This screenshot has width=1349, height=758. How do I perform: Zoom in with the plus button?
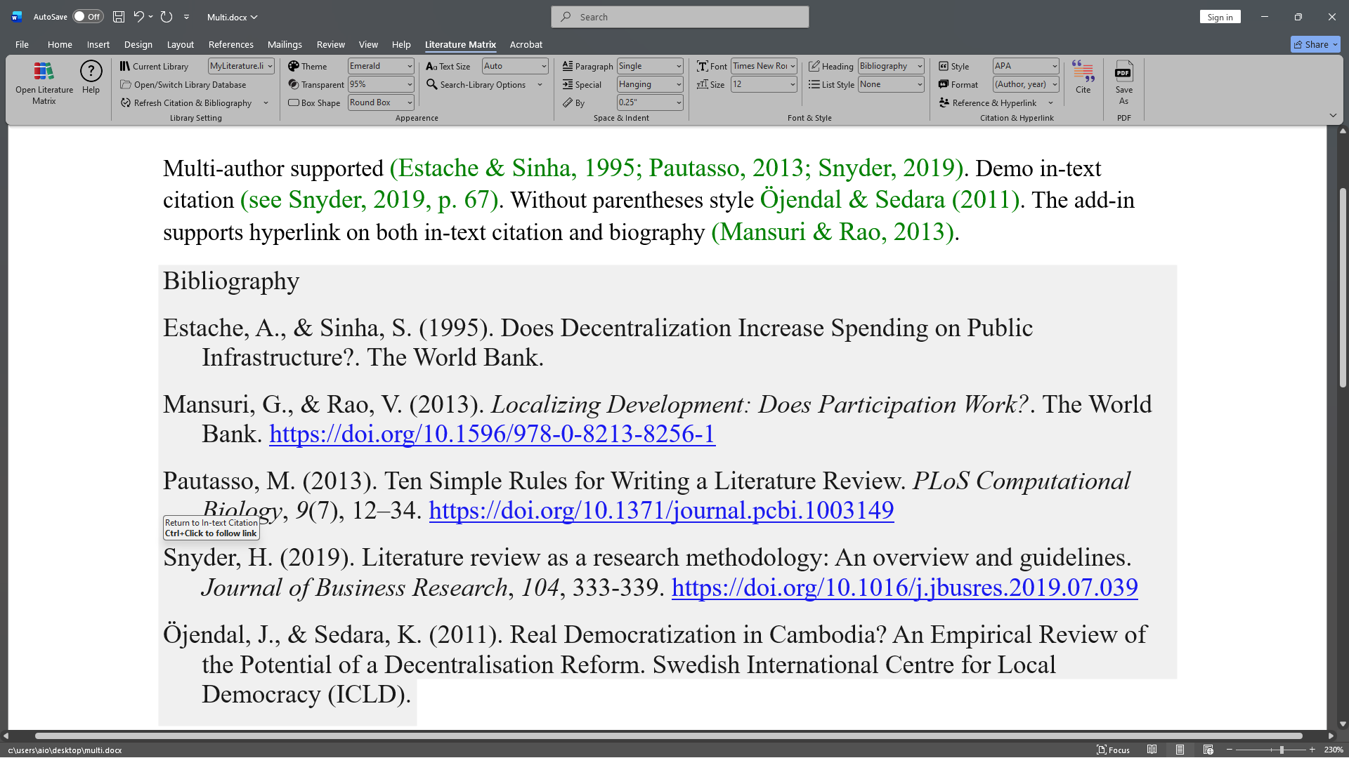coord(1312,750)
